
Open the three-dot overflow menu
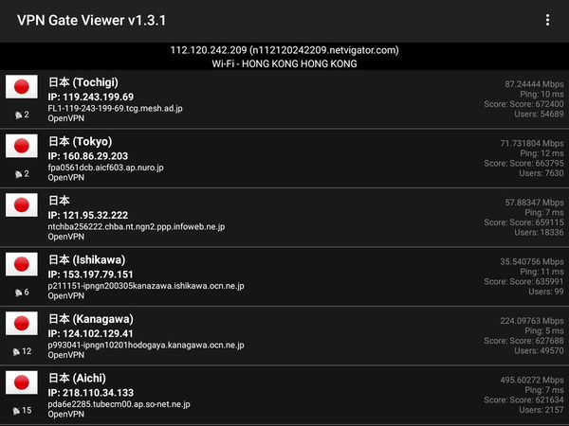click(547, 20)
